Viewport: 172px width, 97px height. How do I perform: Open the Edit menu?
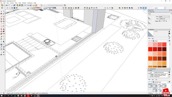[x=4, y=3]
